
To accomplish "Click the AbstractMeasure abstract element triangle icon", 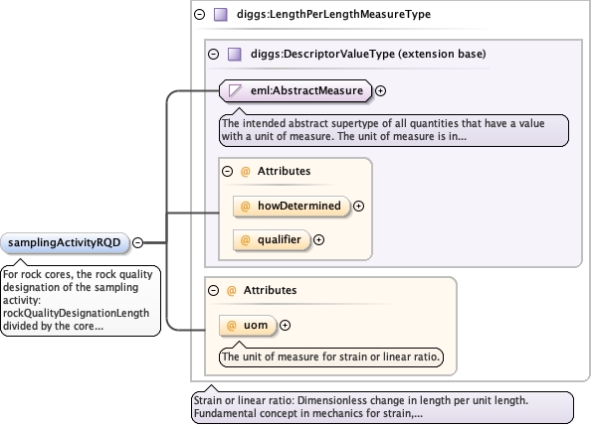I will point(235,90).
